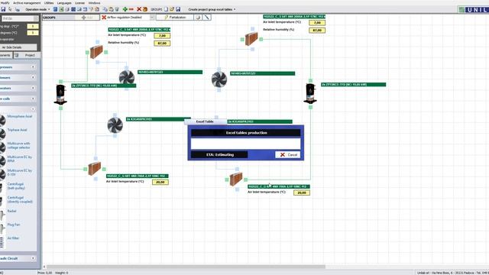Screen dimensions: 489x275
Task: Edit upper-left Relative humidity 87,00 field
Action: (x=162, y=43)
